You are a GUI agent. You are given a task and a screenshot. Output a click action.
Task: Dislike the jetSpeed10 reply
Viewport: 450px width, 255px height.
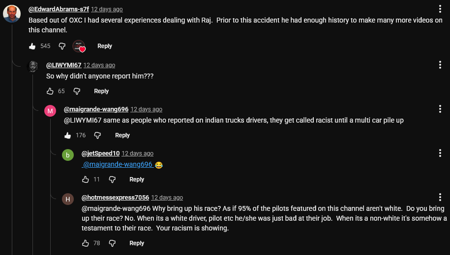112,179
